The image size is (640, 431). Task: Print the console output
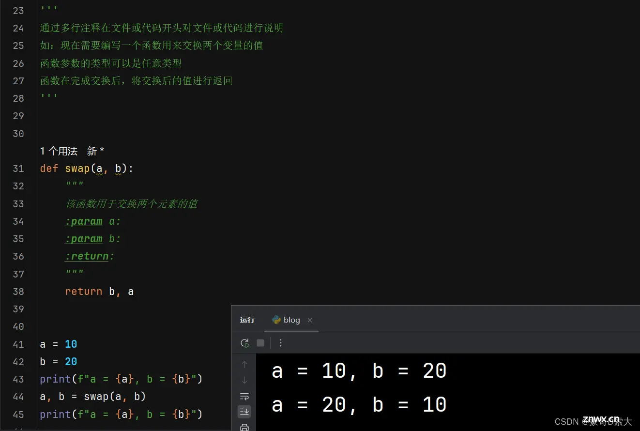(x=244, y=427)
